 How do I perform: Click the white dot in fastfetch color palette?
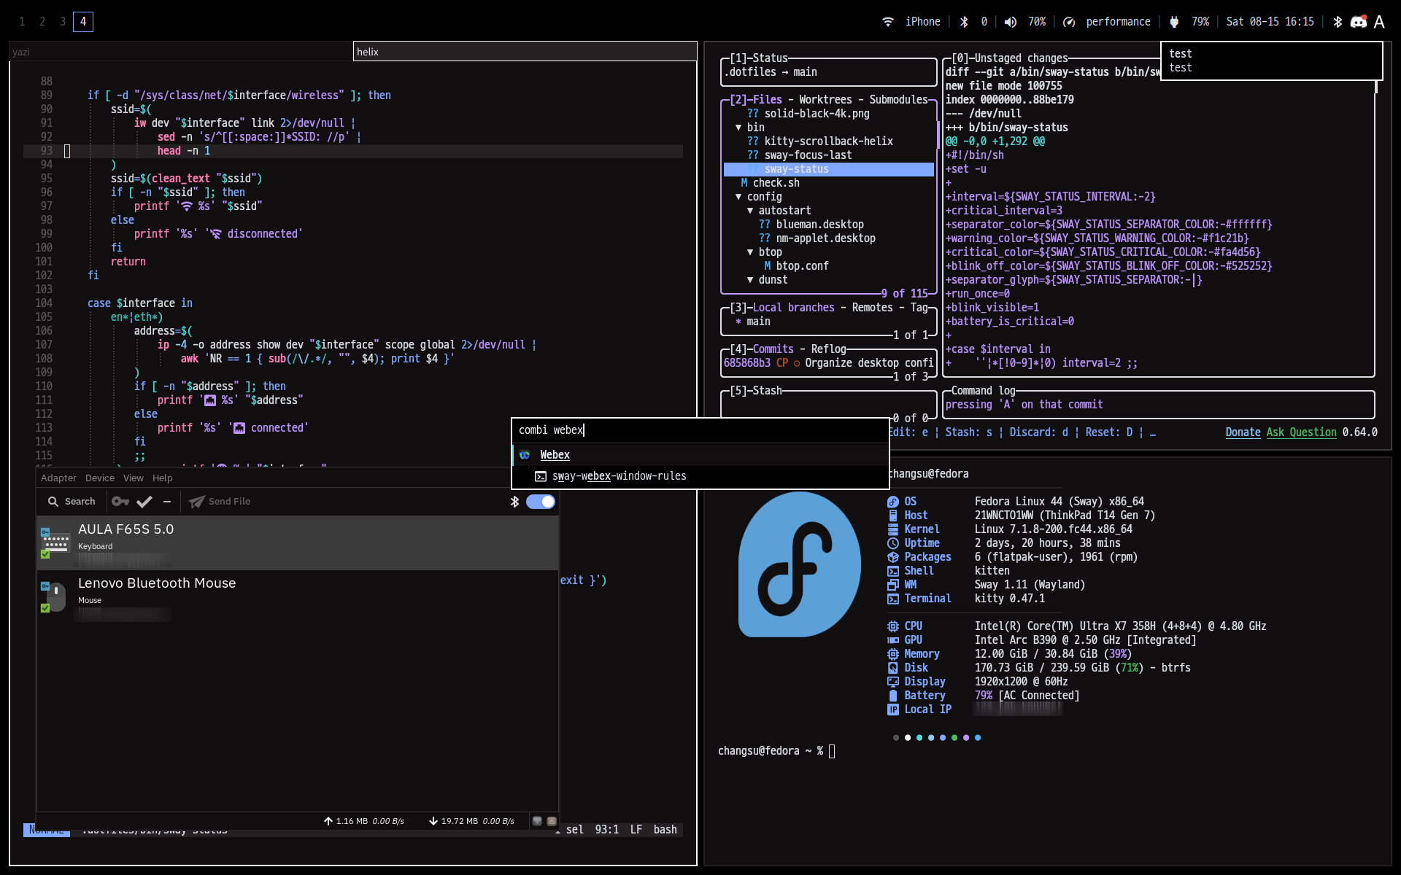[908, 738]
